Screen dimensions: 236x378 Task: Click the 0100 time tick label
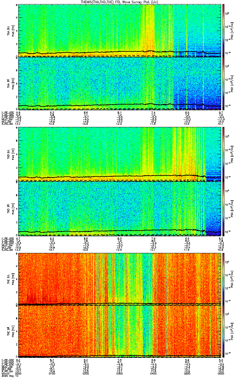click(x=52, y=373)
